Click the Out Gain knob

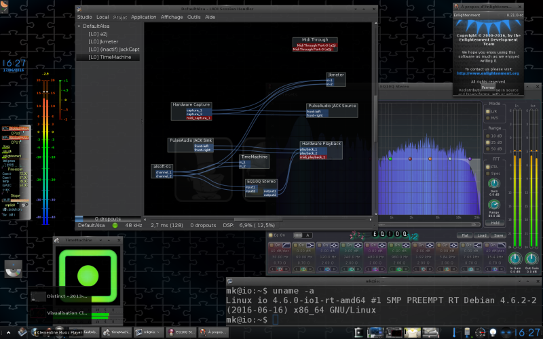(533, 258)
